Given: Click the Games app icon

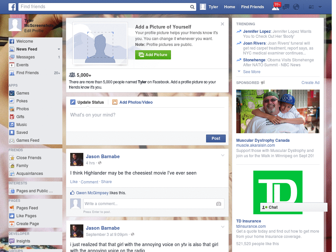Looking at the screenshot, I should [12, 93].
